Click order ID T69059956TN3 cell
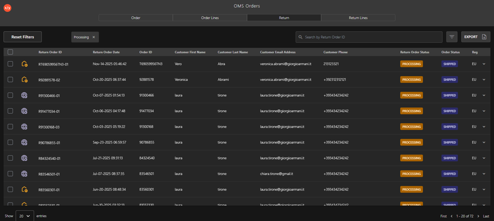494x221 pixels. [151, 64]
